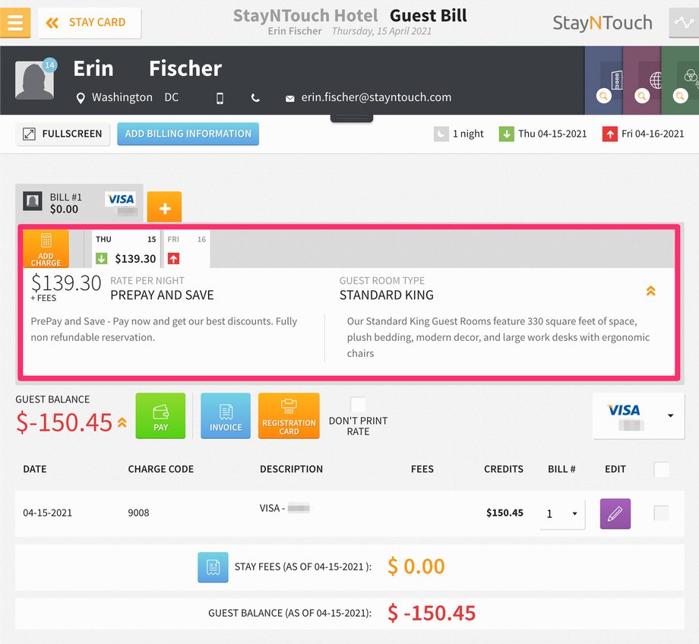Toggle Don't Print Rate checkbox
The height and width of the screenshot is (644, 699).
click(x=358, y=405)
